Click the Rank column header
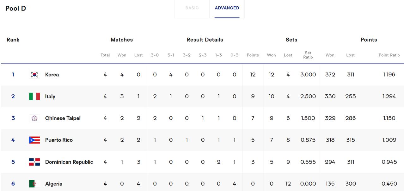Viewport: 404px width, 191px height. click(x=13, y=40)
